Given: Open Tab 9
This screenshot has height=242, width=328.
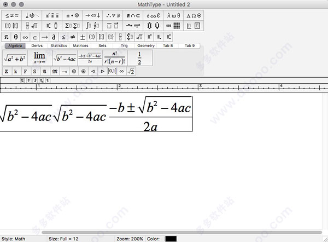Looking at the screenshot, I should (x=190, y=45).
